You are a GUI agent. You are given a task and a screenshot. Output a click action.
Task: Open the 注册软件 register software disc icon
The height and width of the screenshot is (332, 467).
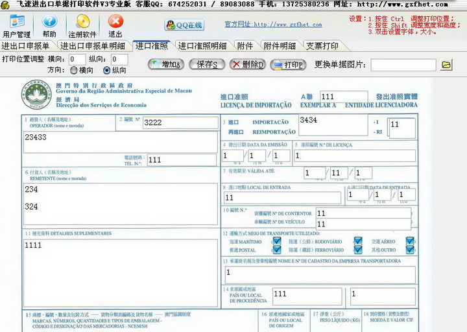click(x=82, y=26)
